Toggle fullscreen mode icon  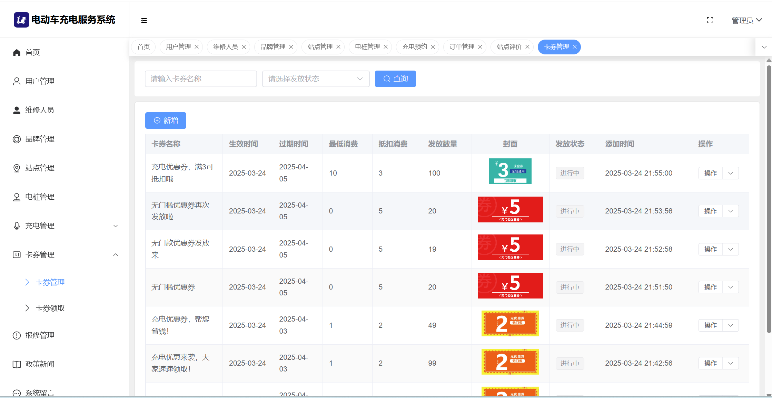(x=710, y=20)
